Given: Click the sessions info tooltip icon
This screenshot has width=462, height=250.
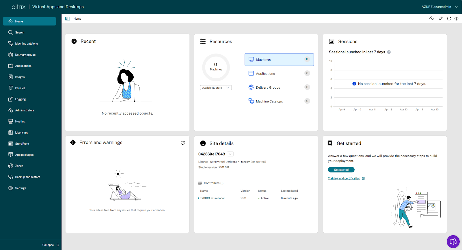Looking at the screenshot, I should point(389,52).
